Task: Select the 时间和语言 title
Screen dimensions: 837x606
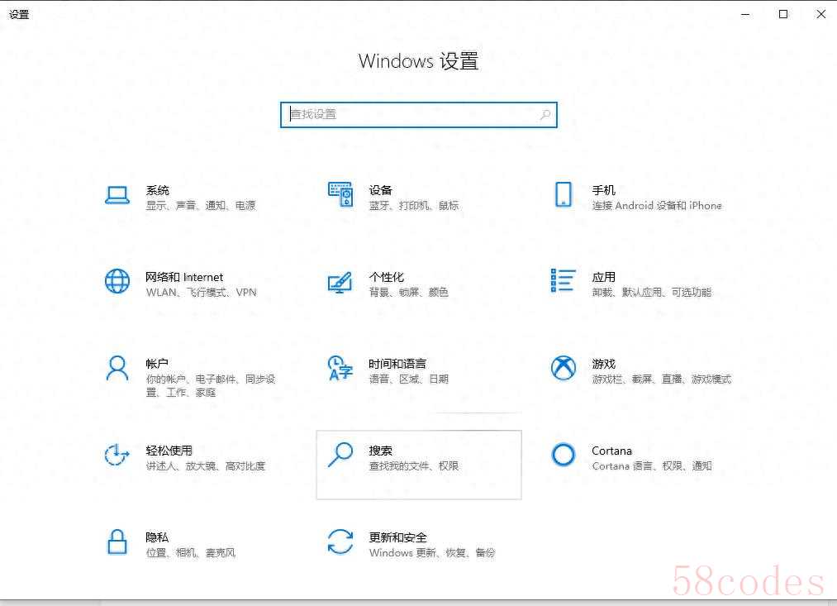Action: coord(397,364)
